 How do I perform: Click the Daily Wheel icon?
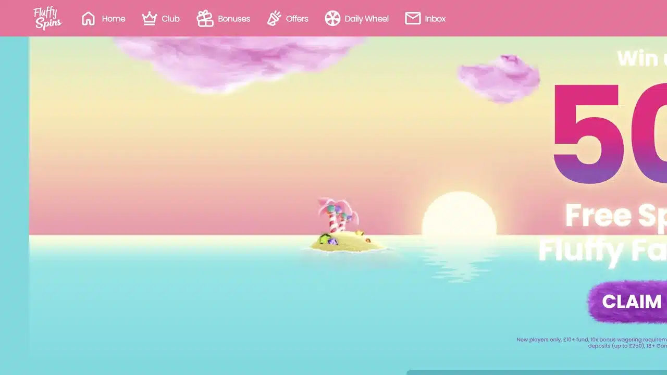[332, 19]
